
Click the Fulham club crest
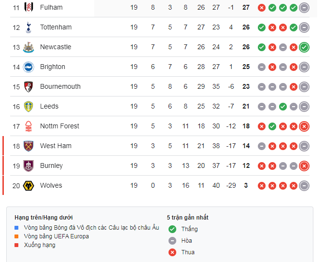pyautogui.click(x=28, y=7)
